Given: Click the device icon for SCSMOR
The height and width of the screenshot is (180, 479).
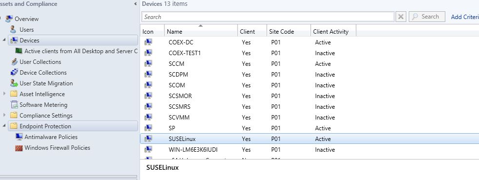Looking at the screenshot, I should pyautogui.click(x=148, y=96).
